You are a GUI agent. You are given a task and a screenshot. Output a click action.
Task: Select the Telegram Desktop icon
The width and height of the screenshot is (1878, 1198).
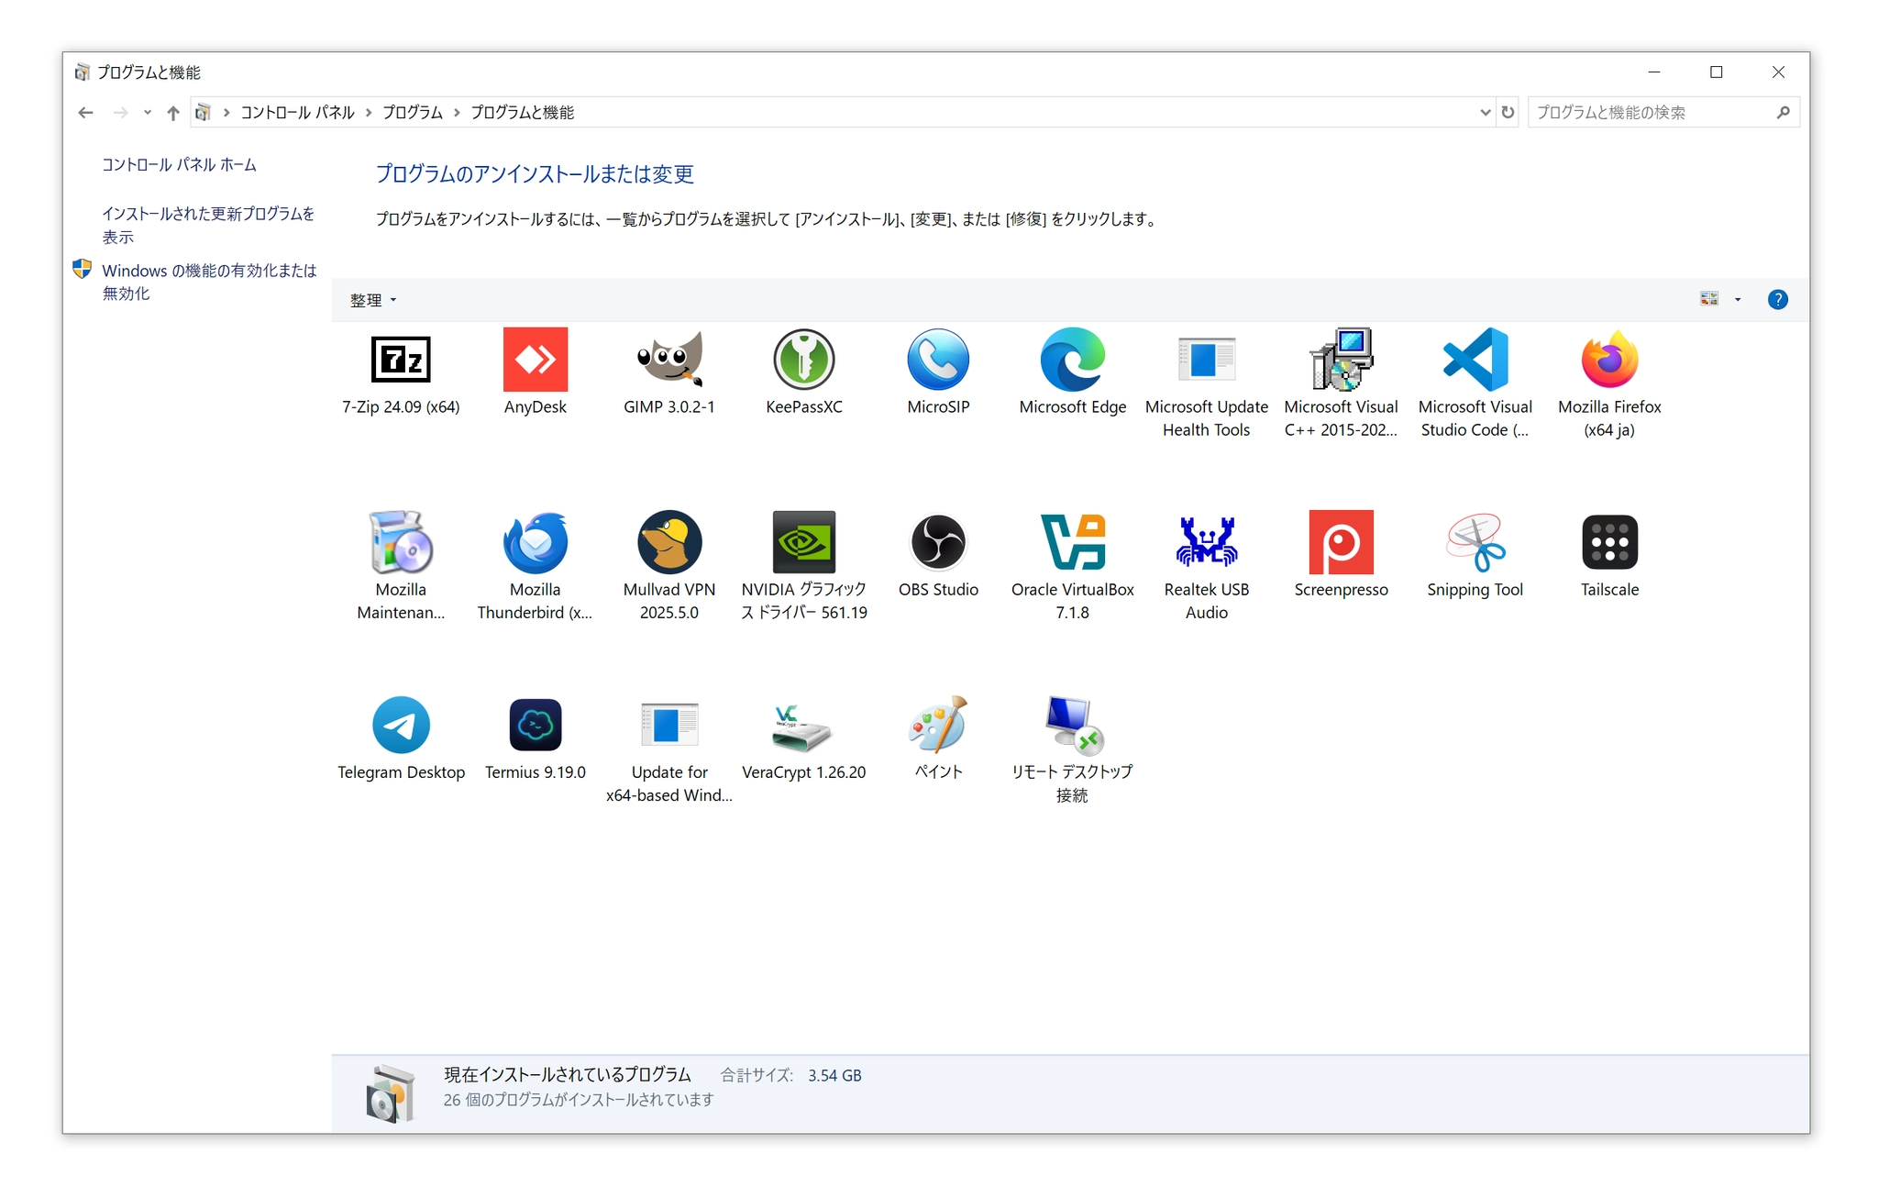[401, 725]
